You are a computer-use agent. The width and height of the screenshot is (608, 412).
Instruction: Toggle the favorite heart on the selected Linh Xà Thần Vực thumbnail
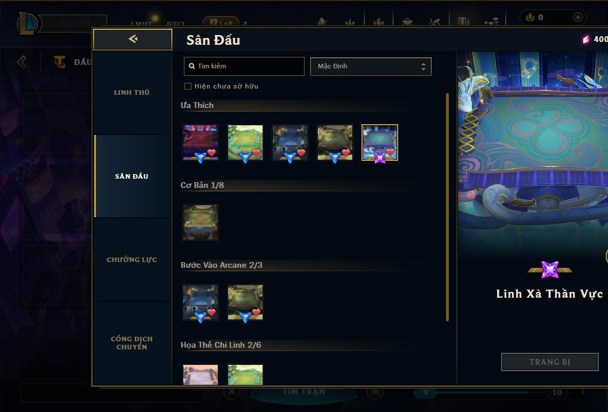pyautogui.click(x=390, y=152)
